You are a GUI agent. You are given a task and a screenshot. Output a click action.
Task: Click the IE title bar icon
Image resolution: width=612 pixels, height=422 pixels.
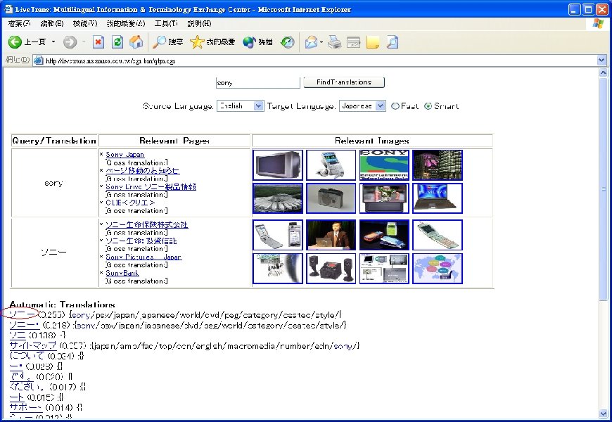[8, 9]
